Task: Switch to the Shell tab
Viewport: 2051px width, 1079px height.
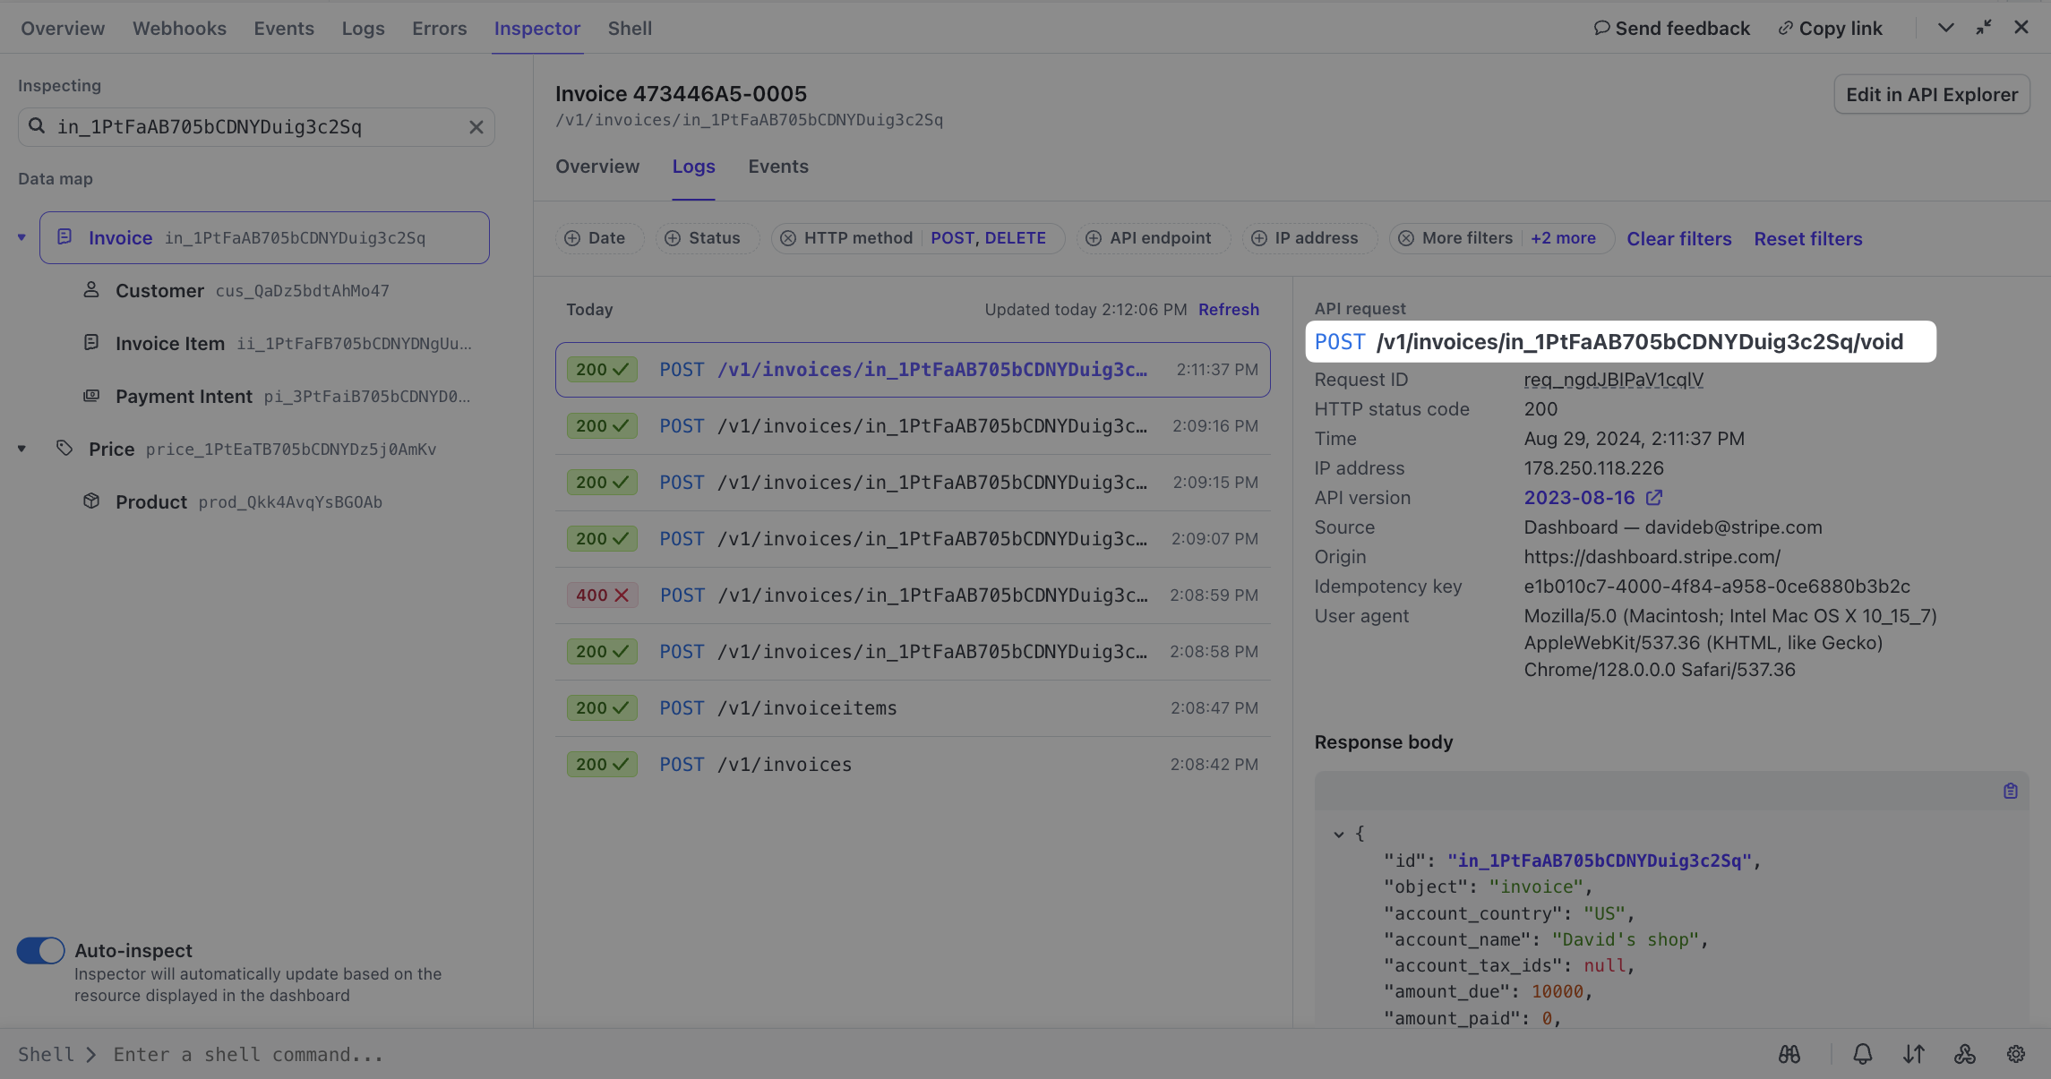Action: pos(630,29)
